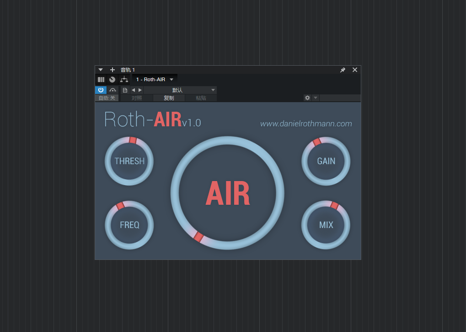
Task: Click the soft bypass curve icon
Action: (x=112, y=90)
